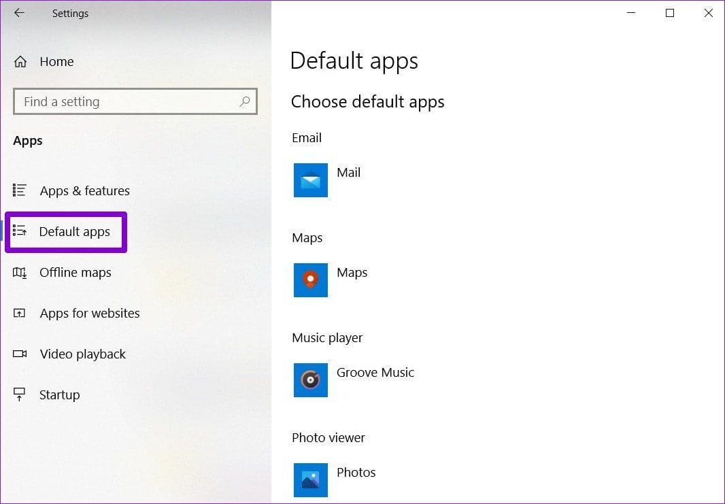The image size is (725, 504).
Task: Change the default Maps app
Action: tap(352, 273)
